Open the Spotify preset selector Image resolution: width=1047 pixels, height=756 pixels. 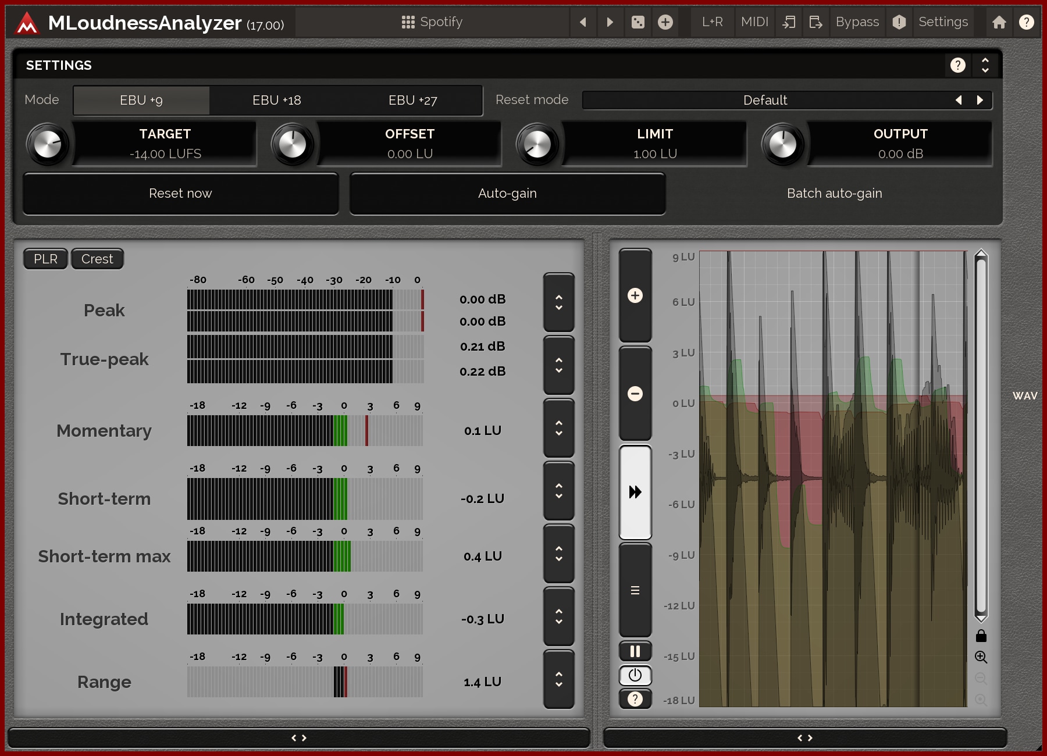point(432,22)
